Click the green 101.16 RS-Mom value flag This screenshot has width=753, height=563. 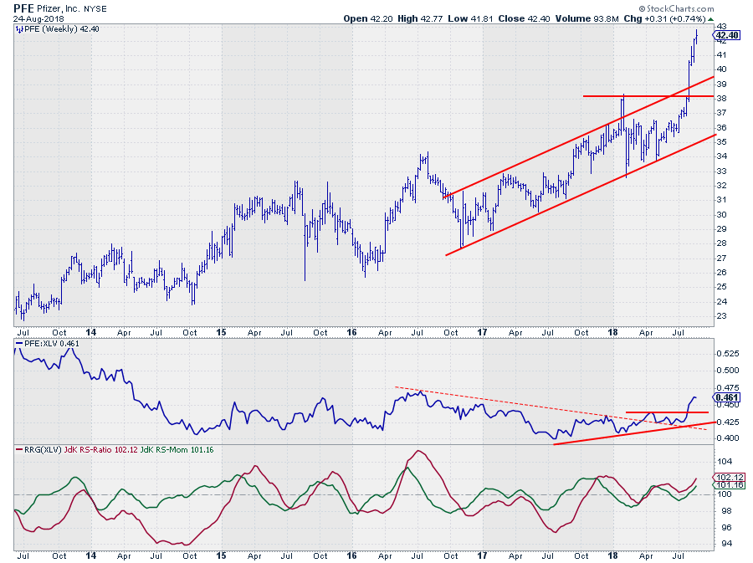(725, 485)
